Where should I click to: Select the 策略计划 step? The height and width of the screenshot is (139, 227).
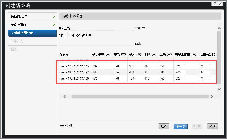[32, 41]
